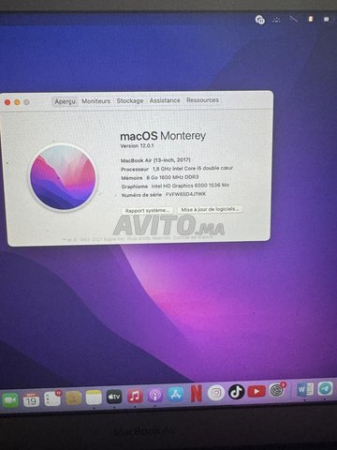The height and width of the screenshot is (450, 337).
Task: Open Microsoft Word from the dock
Action: [305, 389]
